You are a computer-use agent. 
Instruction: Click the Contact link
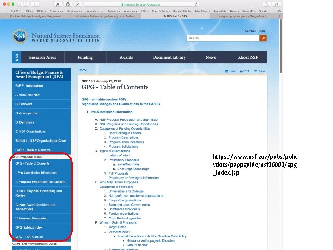click(250, 31)
